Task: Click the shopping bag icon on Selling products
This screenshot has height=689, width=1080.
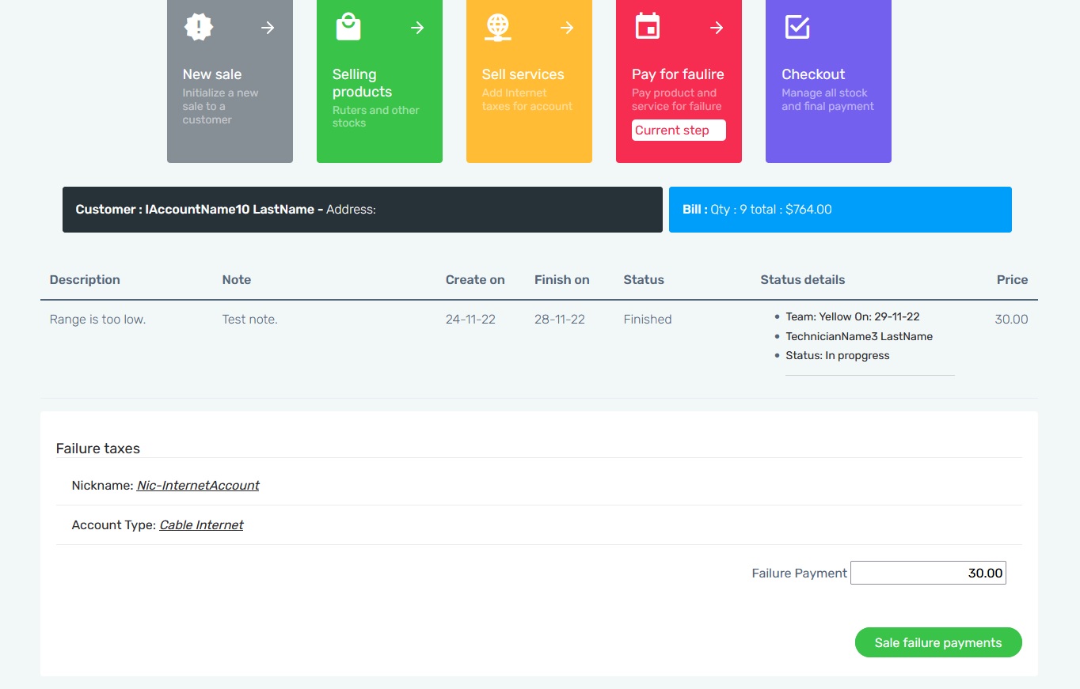Action: coord(348,28)
